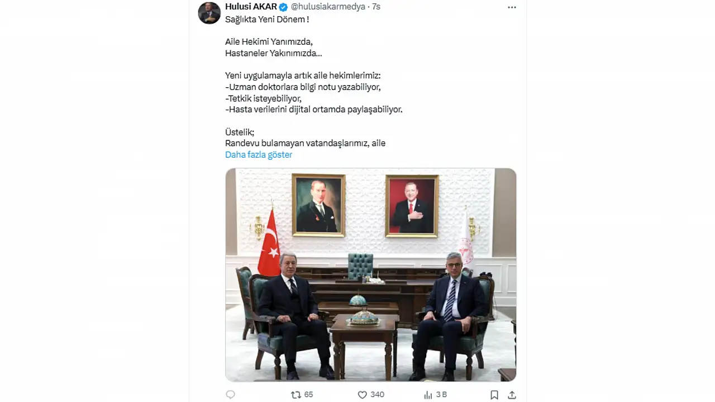The height and width of the screenshot is (402, 715).
Task: Click the blue verified badge
Action: click(x=283, y=7)
